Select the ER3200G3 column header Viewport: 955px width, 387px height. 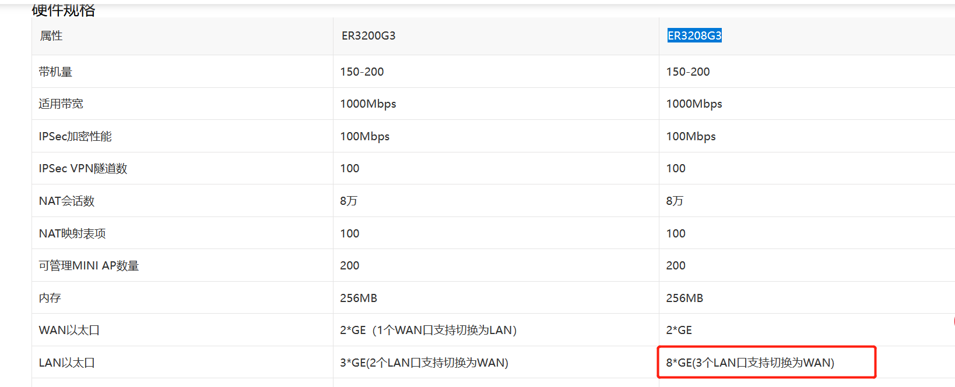click(368, 35)
